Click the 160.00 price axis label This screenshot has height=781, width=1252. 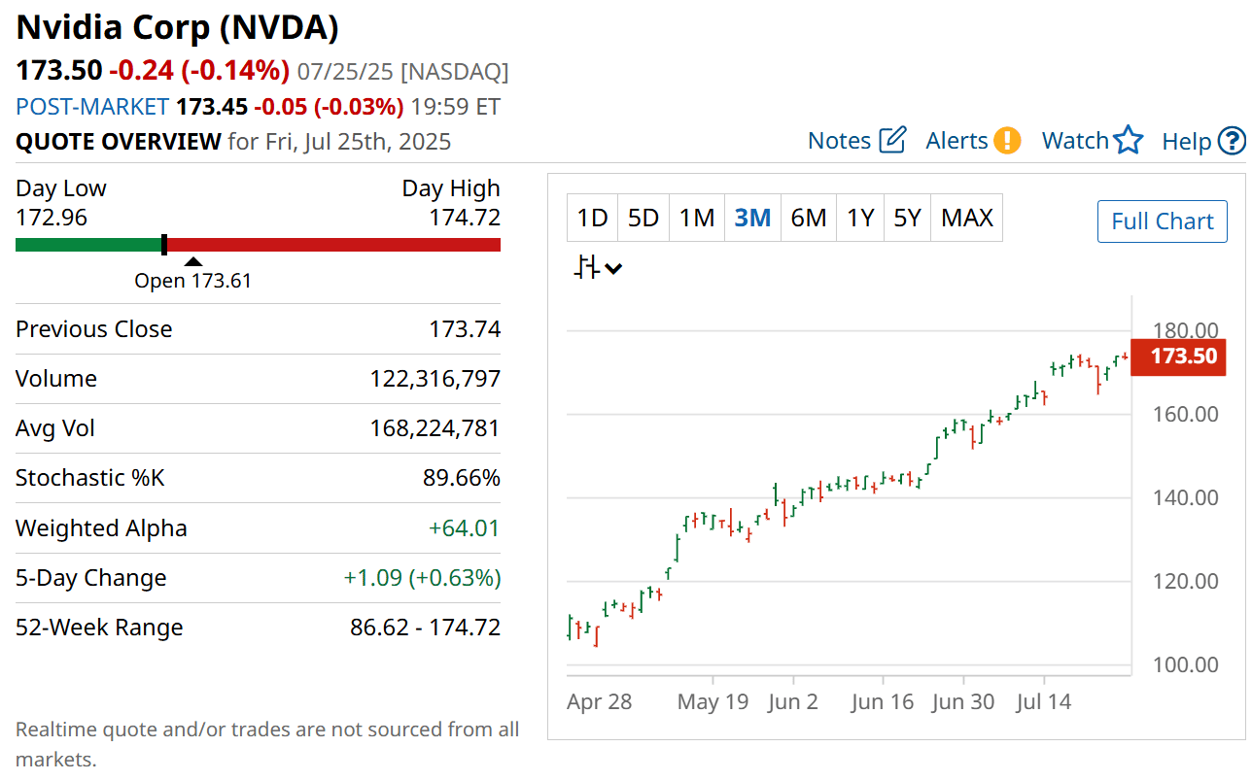(x=1185, y=414)
